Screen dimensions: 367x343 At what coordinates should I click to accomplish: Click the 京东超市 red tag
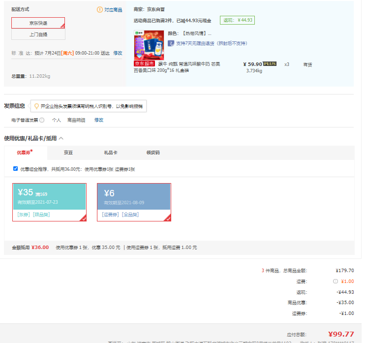pos(144,63)
